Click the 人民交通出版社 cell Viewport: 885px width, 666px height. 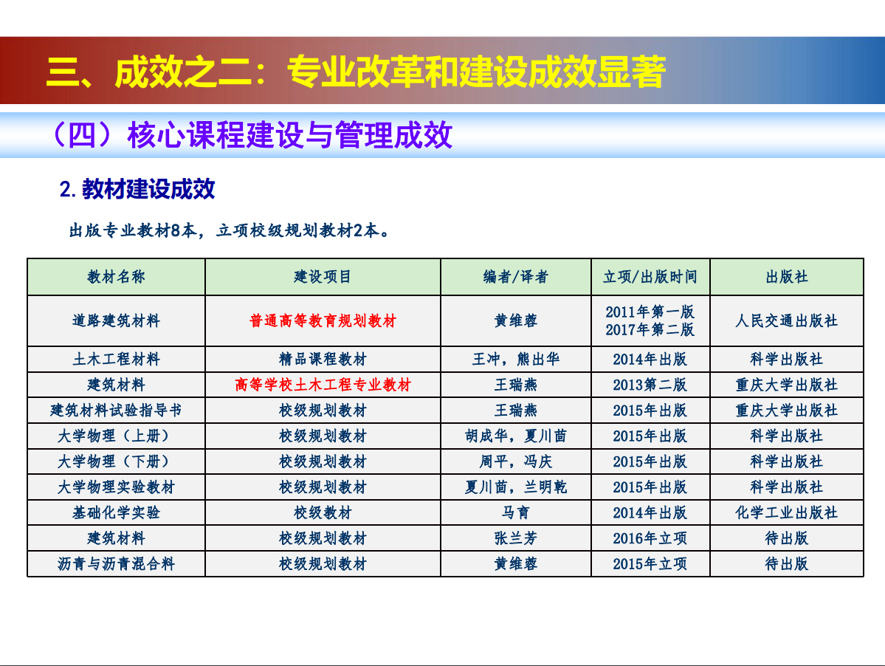click(786, 321)
